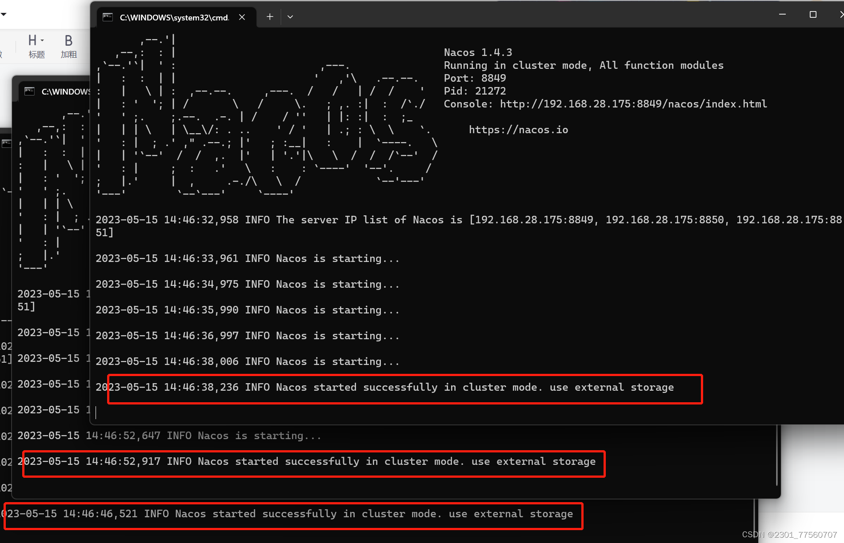844x543 pixels.
Task: Click the 14:46:34,975 'Nacos is starting...' log line
Action: [247, 284]
